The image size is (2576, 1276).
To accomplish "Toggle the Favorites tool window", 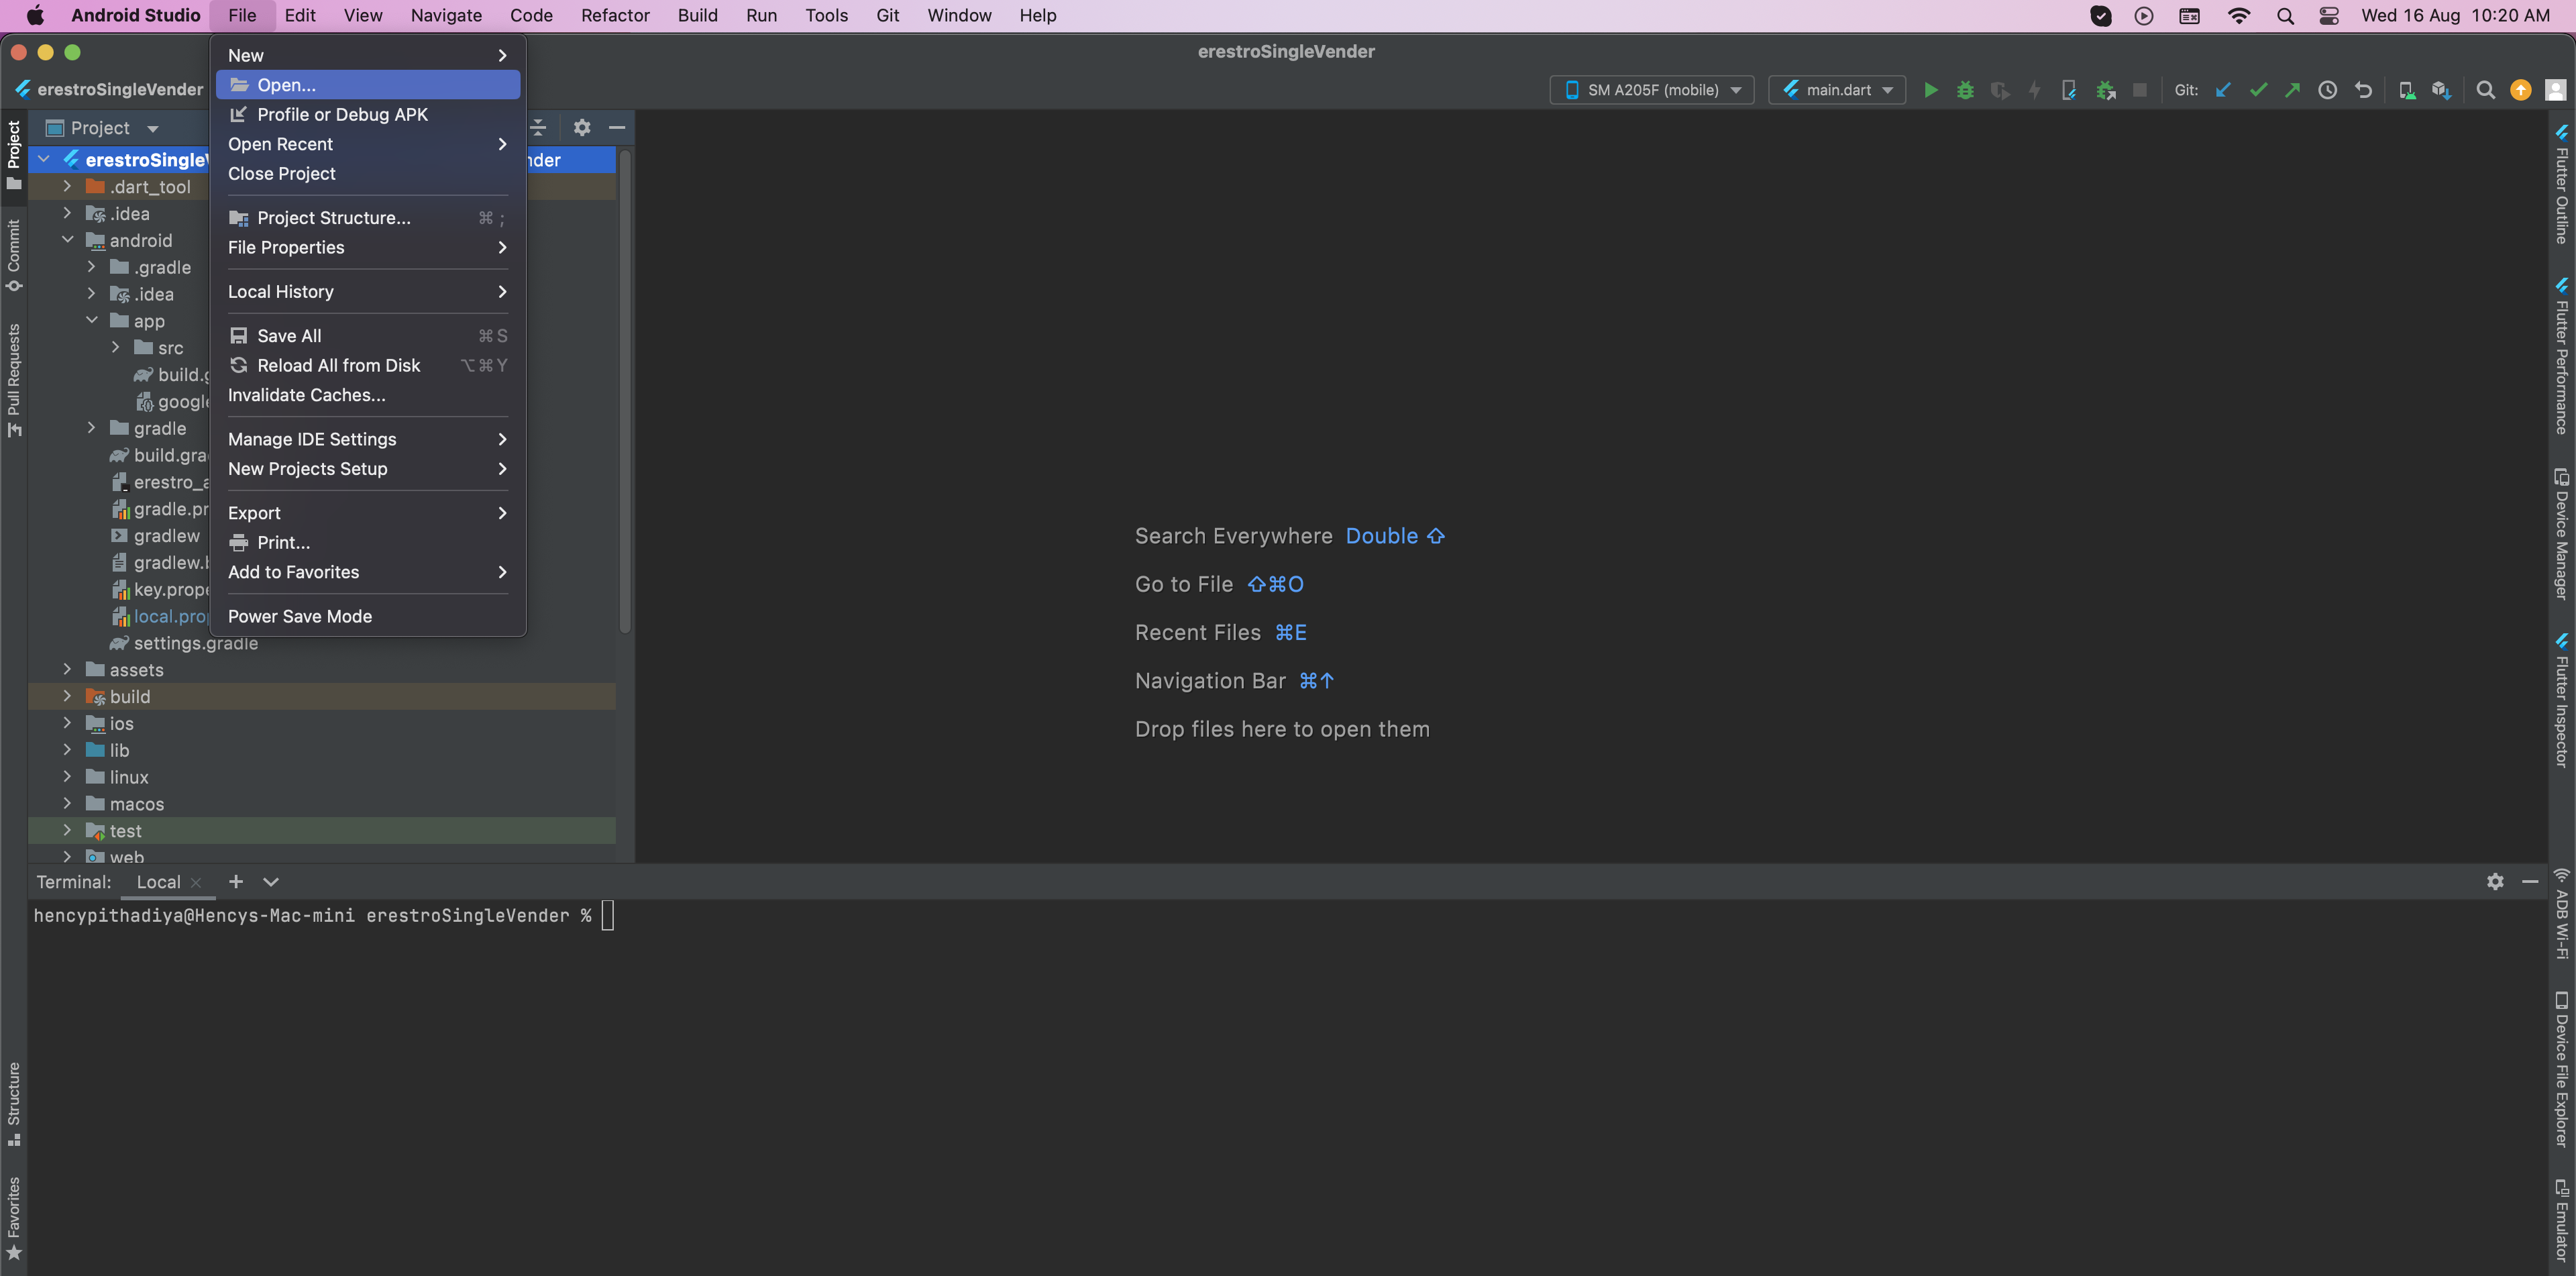I will click(x=14, y=1218).
